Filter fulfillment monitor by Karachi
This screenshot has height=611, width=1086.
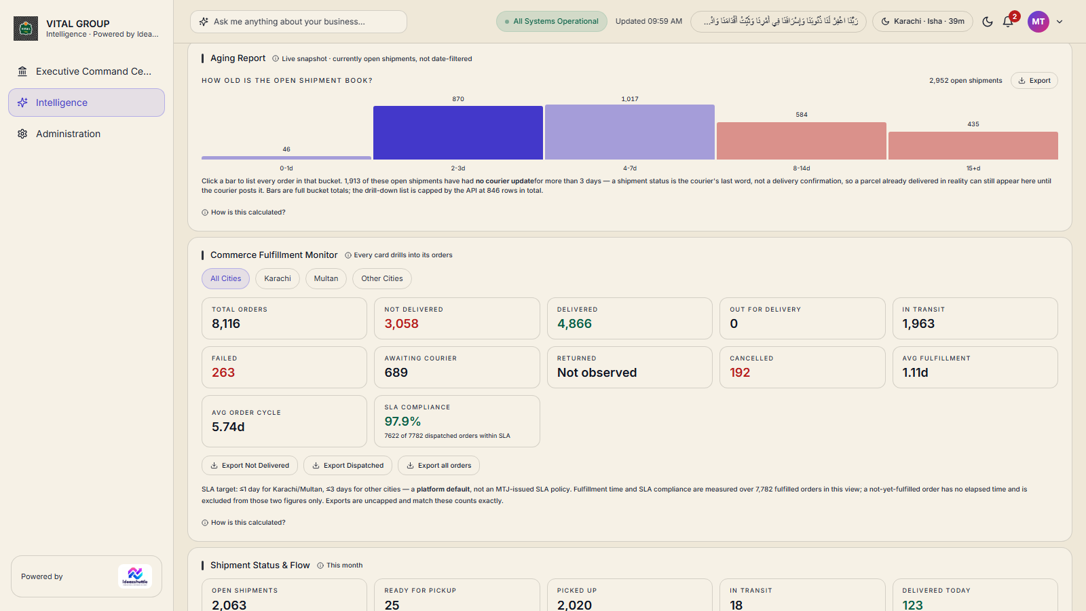pyautogui.click(x=278, y=278)
